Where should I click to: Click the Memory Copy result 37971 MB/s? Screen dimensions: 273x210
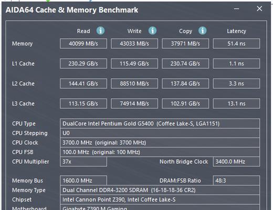[185, 44]
